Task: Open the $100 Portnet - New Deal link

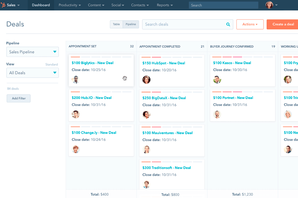Action: [233, 98]
